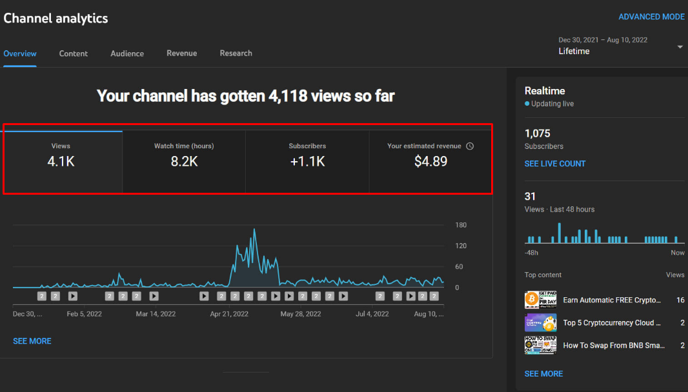Click the leftmost video marker under the chart

pyautogui.click(x=42, y=296)
